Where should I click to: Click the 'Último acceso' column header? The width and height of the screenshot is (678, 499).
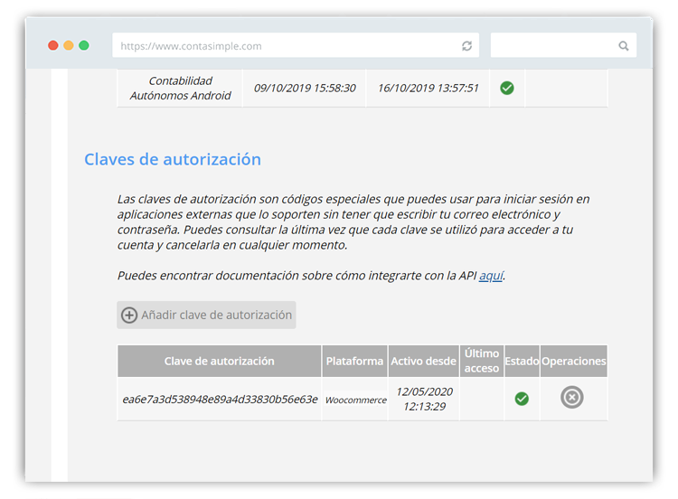point(482,361)
